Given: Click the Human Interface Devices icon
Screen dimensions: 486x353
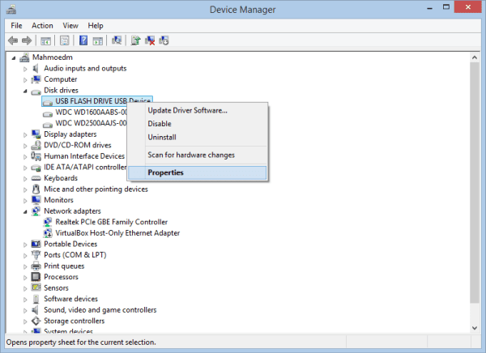Looking at the screenshot, I should click(36, 156).
